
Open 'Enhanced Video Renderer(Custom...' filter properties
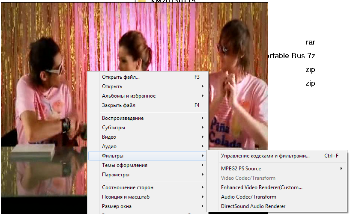point(261,188)
